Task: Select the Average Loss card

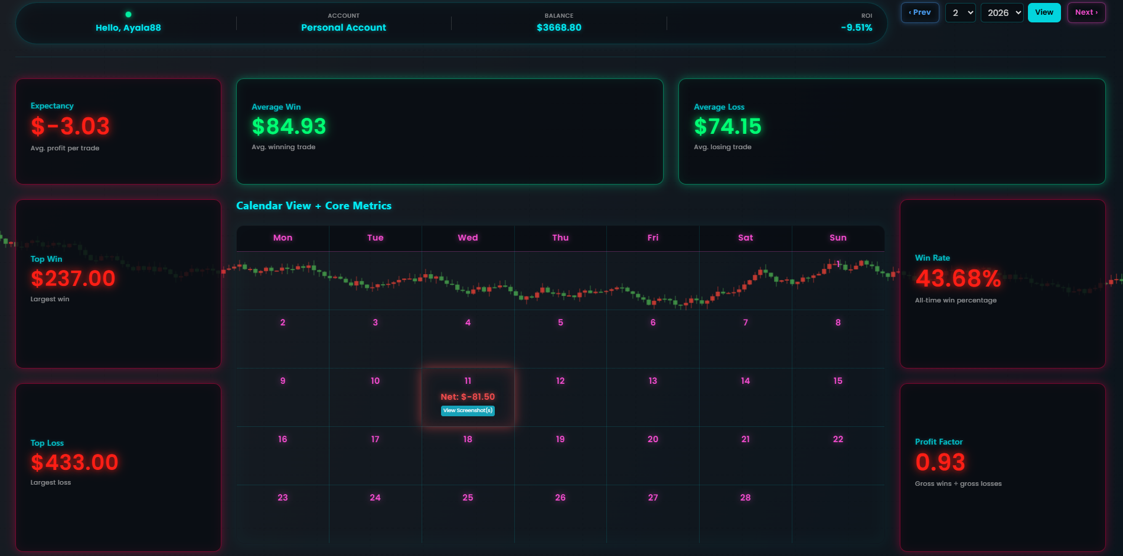Action: pyautogui.click(x=891, y=131)
